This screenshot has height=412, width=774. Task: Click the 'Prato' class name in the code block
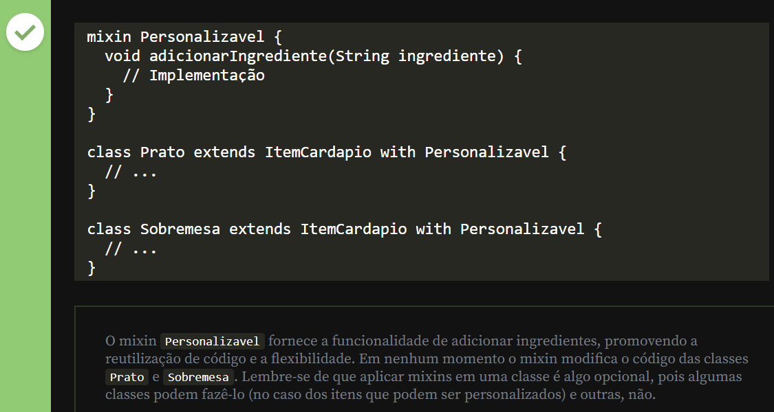(162, 152)
